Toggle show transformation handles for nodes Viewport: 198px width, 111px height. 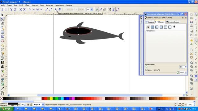[x=110, y=10]
